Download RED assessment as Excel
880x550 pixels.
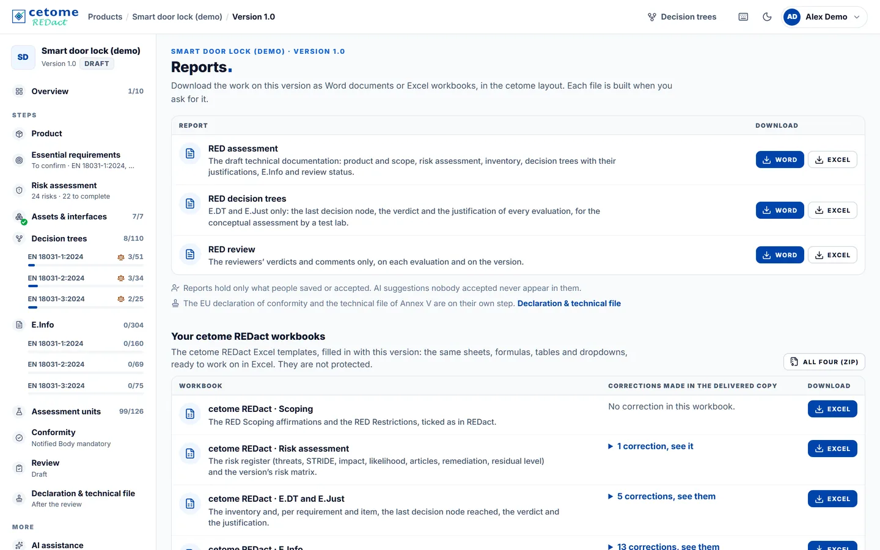(x=832, y=159)
